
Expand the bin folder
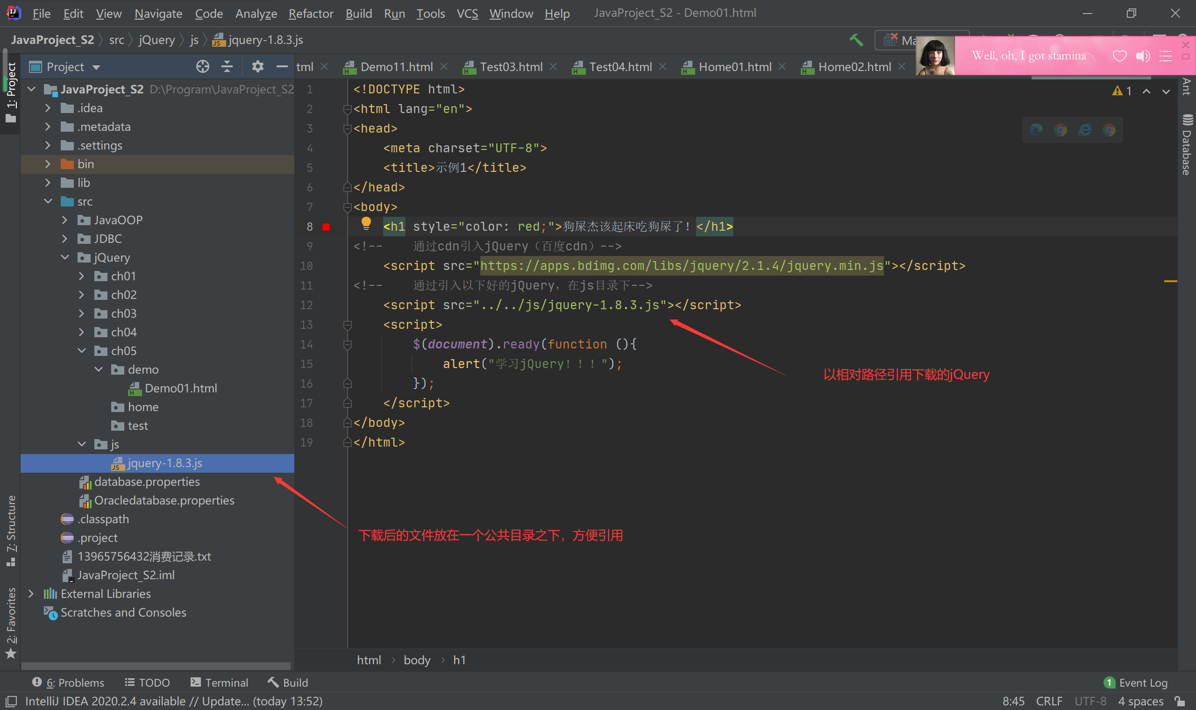point(47,164)
